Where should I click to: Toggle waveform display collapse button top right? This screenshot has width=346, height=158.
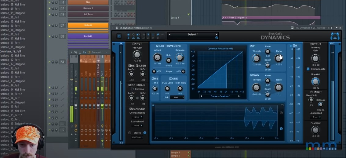(x=282, y=105)
